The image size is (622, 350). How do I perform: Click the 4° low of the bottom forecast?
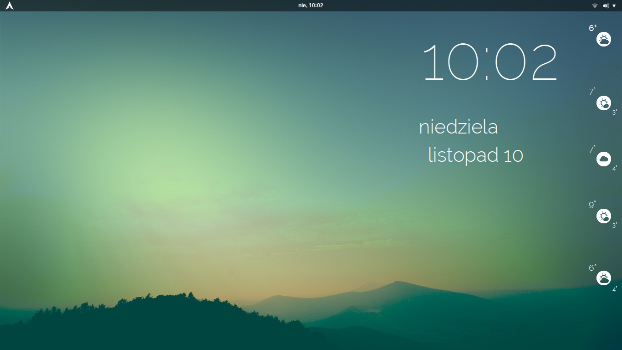click(x=615, y=289)
